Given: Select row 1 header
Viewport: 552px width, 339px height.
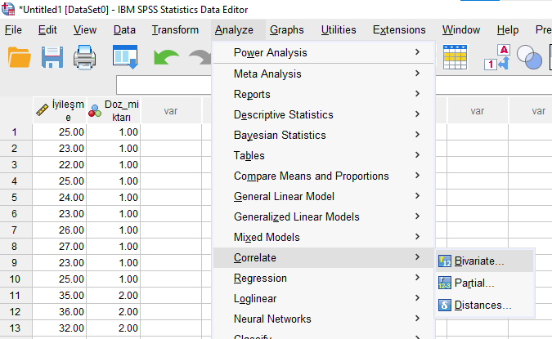Looking at the screenshot, I should pyautogui.click(x=16, y=132).
